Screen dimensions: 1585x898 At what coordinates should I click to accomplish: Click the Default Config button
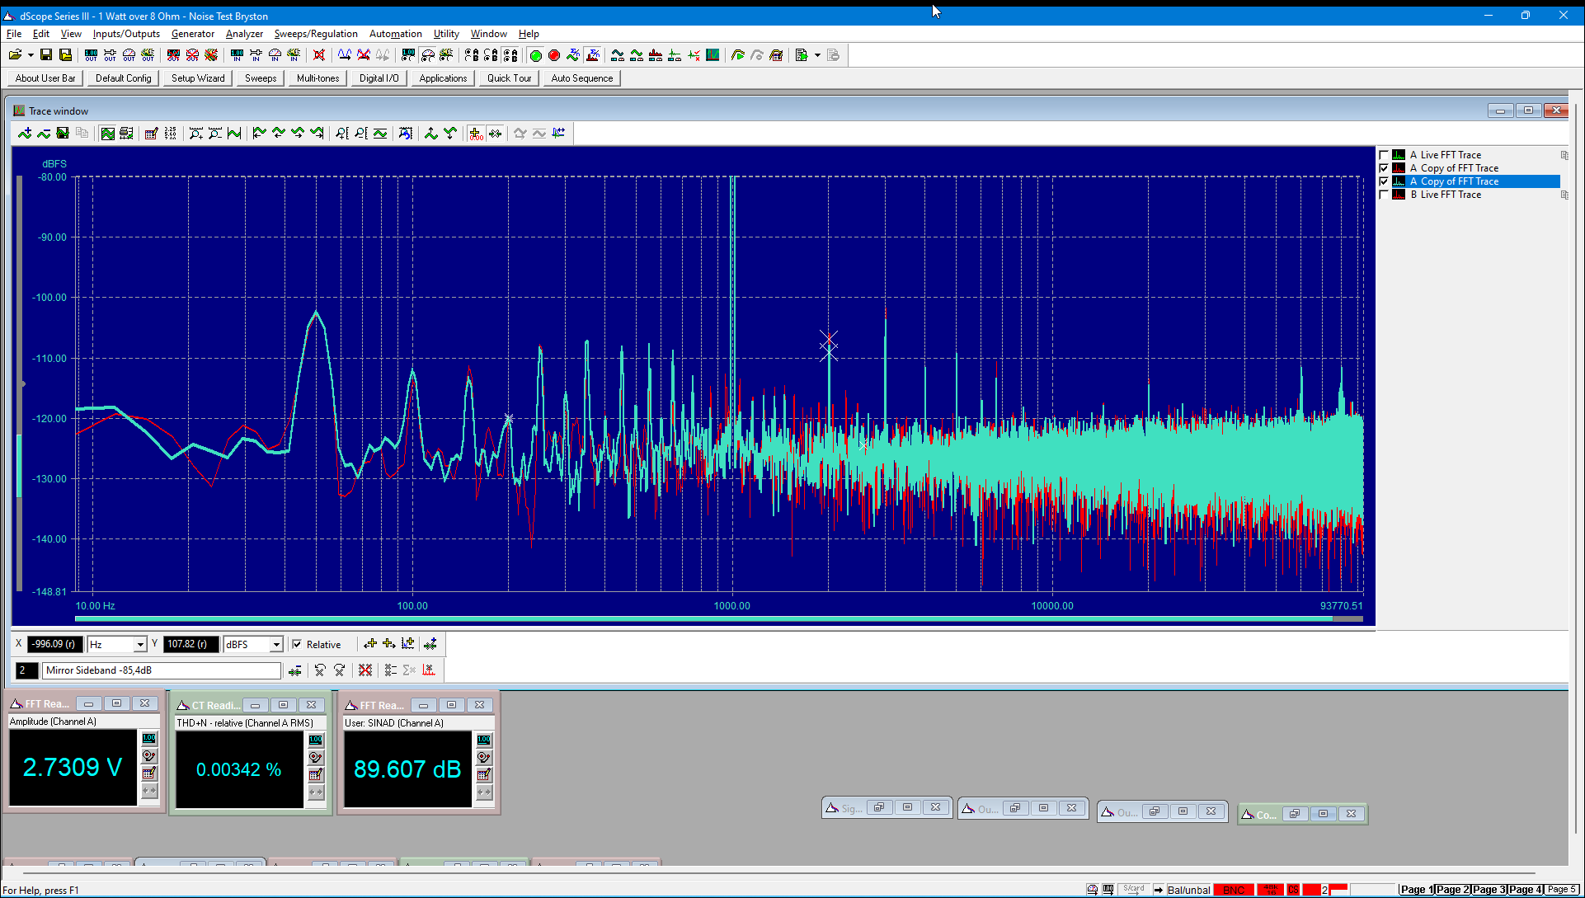(124, 78)
